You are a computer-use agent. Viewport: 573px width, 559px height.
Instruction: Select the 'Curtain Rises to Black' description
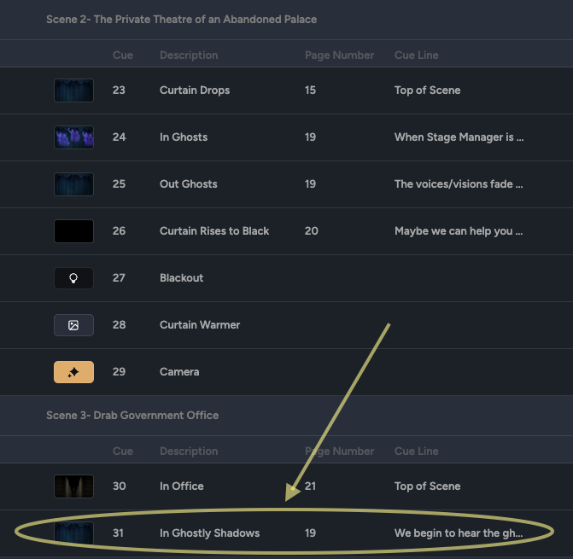[x=214, y=231]
